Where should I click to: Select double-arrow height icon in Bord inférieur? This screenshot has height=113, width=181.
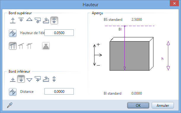pos(54,79)
